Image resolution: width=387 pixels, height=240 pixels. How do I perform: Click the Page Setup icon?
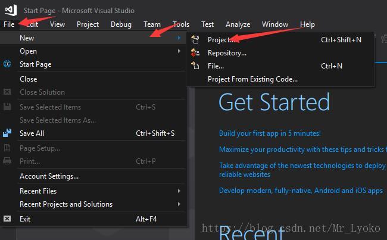pos(7,148)
